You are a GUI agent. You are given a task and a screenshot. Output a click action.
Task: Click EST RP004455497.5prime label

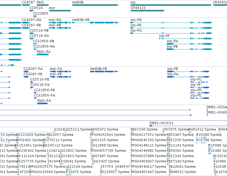coord(149,172)
